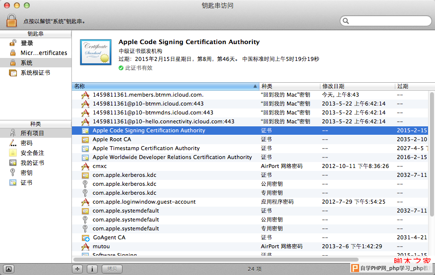Select Apple Worldwide Developer Relations Certification Authority row

point(249,157)
